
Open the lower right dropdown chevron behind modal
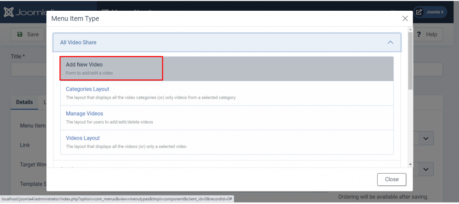click(426, 169)
